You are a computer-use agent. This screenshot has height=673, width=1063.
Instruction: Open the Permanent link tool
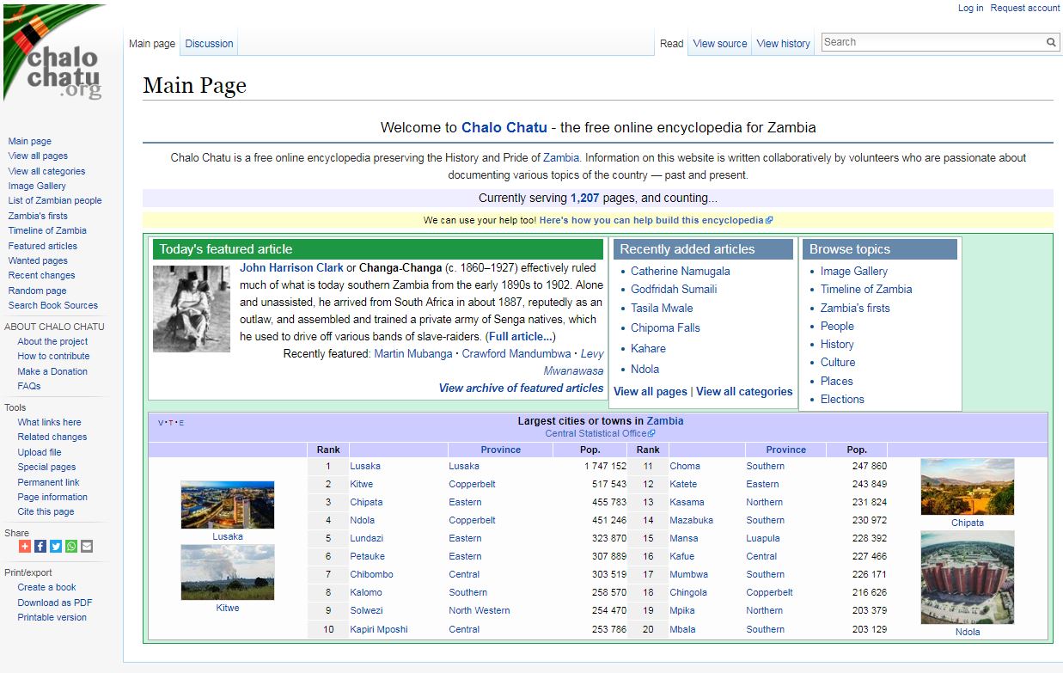pyautogui.click(x=48, y=482)
